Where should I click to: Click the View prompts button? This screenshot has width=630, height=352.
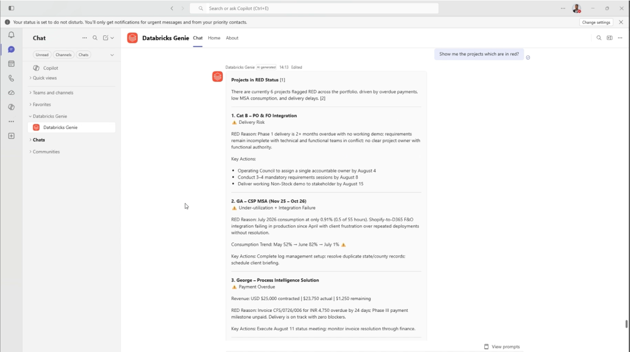(502, 347)
